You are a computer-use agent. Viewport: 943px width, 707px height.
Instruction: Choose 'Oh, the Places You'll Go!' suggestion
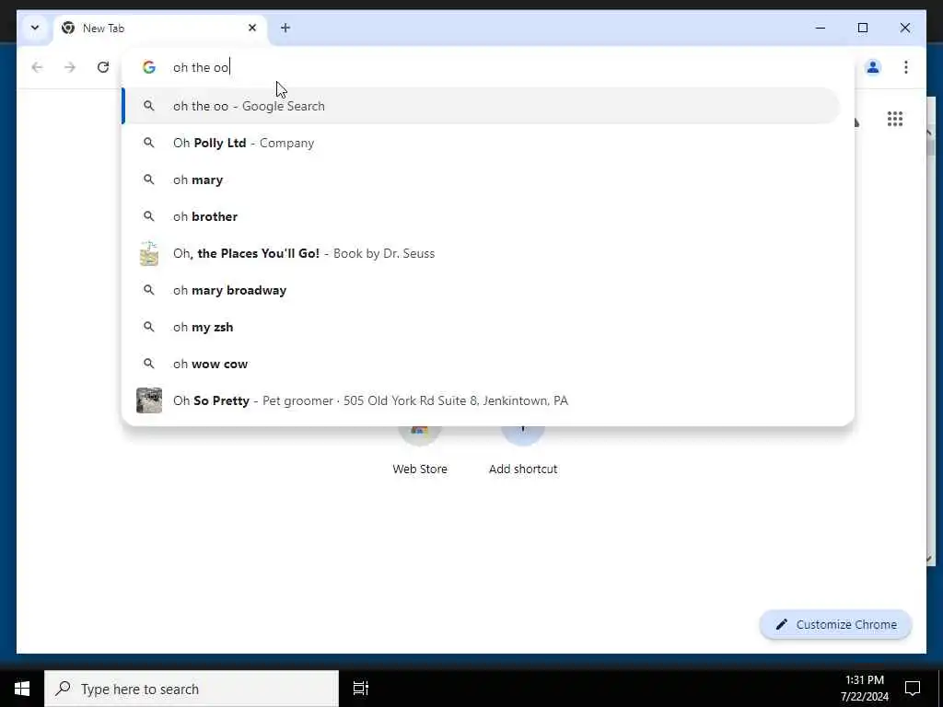coord(481,253)
